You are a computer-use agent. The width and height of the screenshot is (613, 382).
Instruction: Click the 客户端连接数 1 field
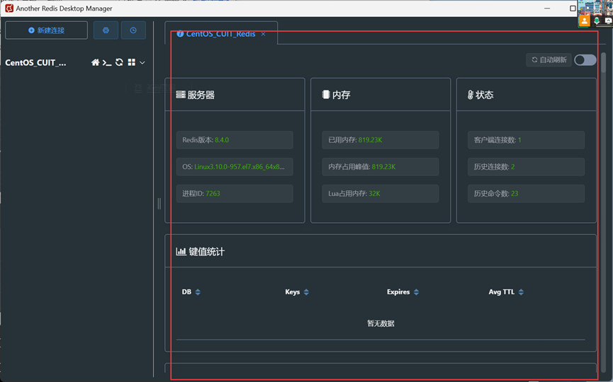[527, 140]
